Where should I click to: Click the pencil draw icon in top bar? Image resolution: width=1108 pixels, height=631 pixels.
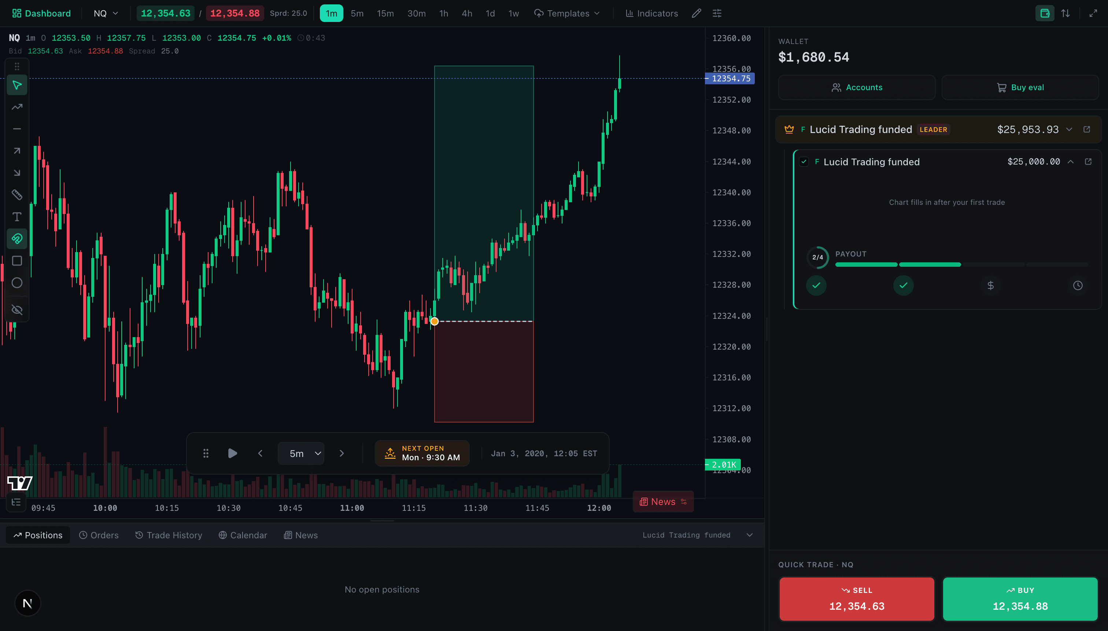tap(696, 14)
